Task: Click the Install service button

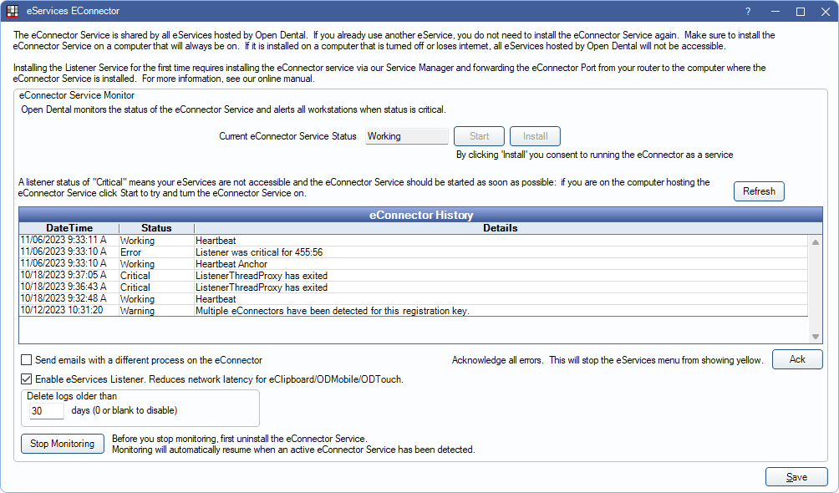Action: click(535, 136)
